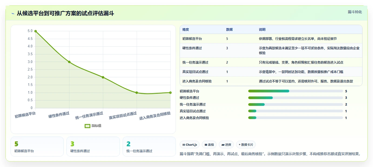Toggle the 指标值 legend swatch

click(x=87, y=126)
